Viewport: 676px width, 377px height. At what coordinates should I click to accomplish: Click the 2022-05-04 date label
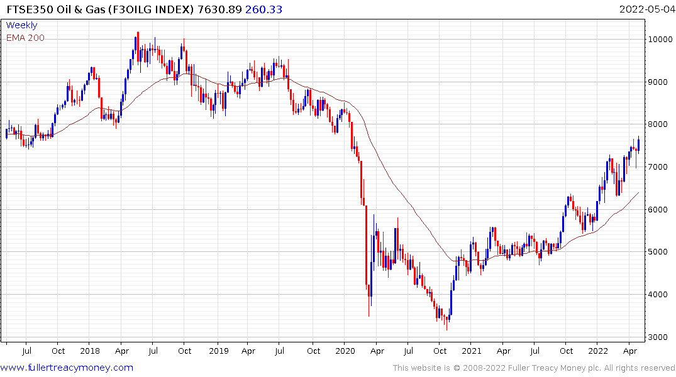pos(646,9)
